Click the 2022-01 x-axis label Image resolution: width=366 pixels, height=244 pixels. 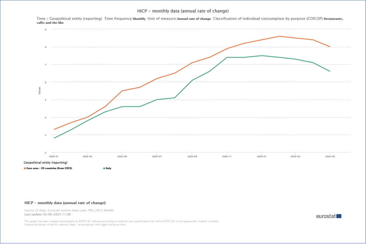[x=54, y=157]
